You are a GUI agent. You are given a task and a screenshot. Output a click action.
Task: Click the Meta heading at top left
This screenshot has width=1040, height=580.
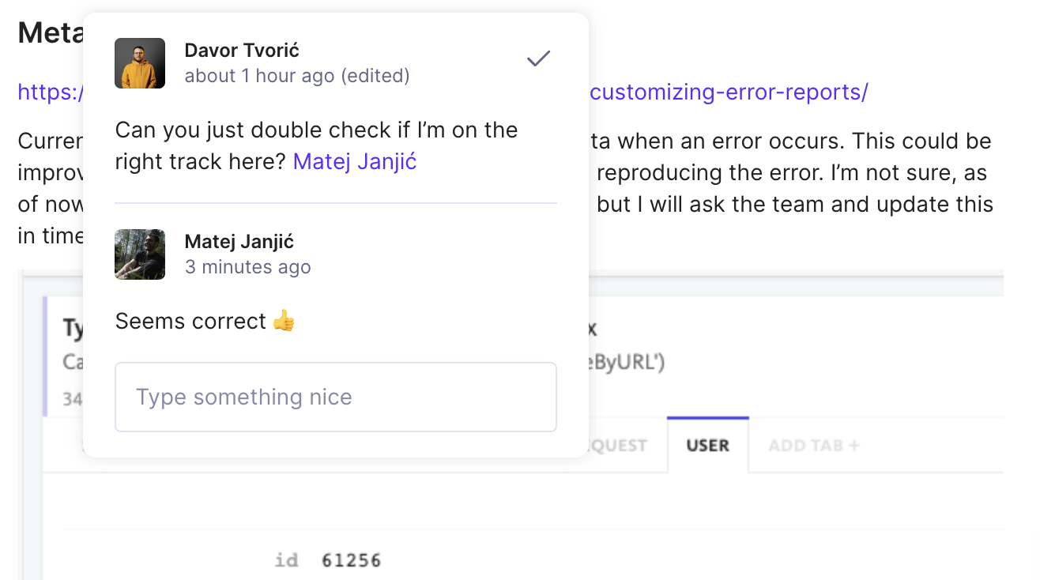click(50, 32)
